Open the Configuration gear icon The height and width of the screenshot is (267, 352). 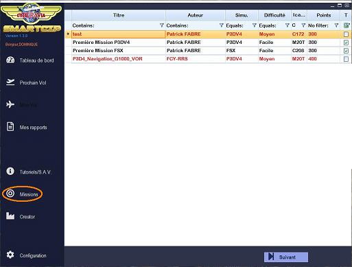point(10,255)
